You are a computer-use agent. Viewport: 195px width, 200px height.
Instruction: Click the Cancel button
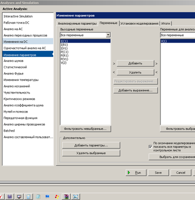point(180,172)
